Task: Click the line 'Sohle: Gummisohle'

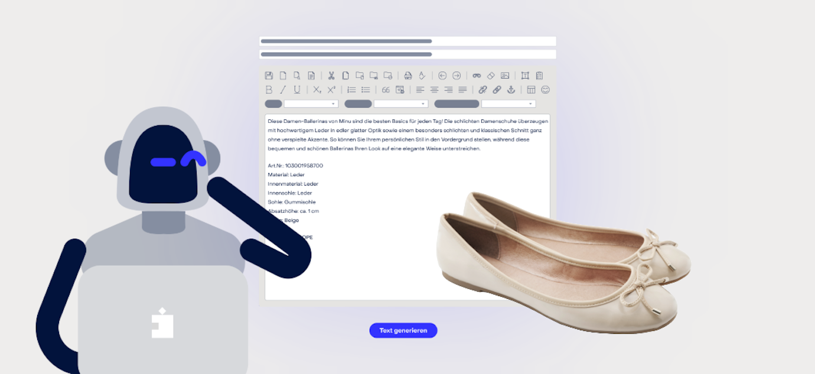Action: click(292, 202)
